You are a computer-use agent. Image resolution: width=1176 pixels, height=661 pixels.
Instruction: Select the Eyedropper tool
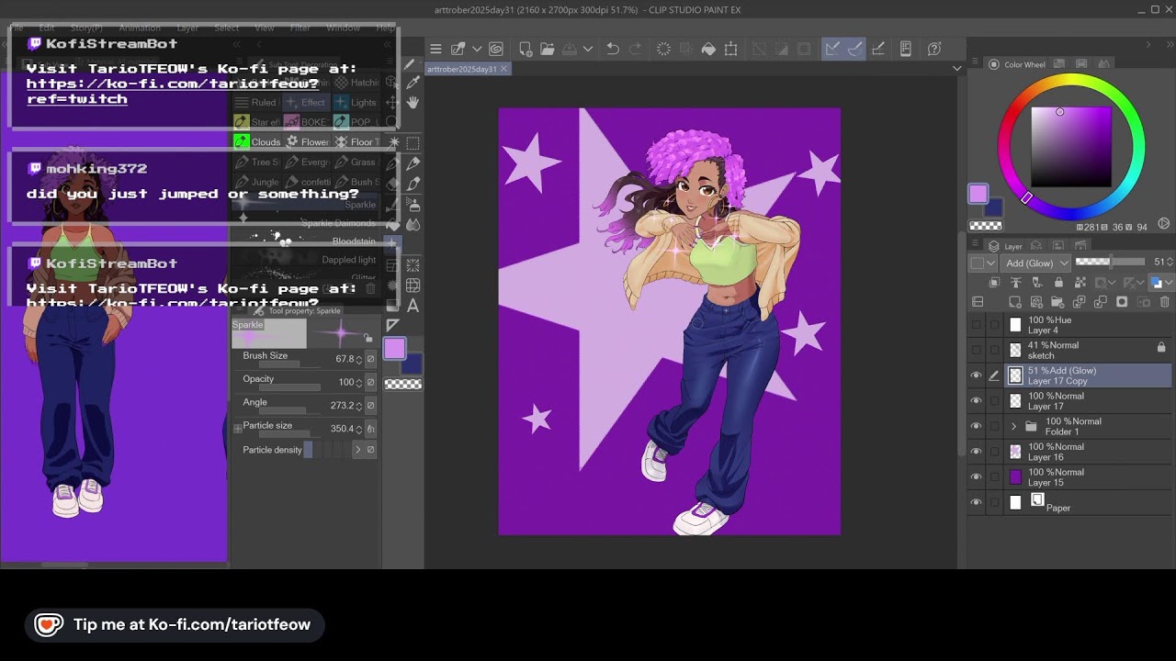point(413,84)
